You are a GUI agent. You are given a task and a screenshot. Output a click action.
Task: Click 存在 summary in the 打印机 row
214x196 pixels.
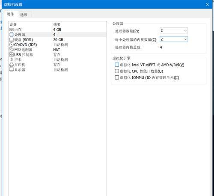[57, 65]
